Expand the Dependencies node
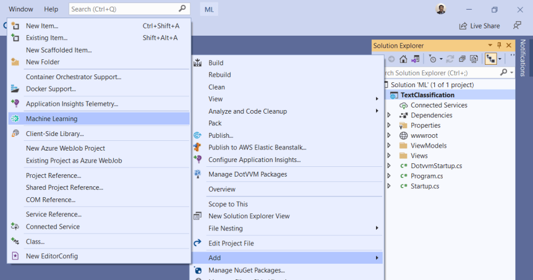The image size is (533, 280). [389, 115]
